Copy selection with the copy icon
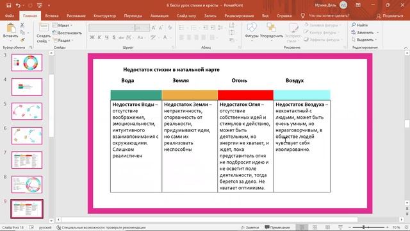Viewport: 410px width, 231px height. (22, 33)
